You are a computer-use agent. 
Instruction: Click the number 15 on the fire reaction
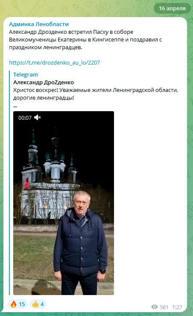22,304
